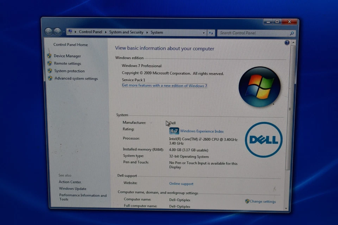This screenshot has height=225, width=338.
Task: Click the search magnifier icon
Action: point(292,33)
